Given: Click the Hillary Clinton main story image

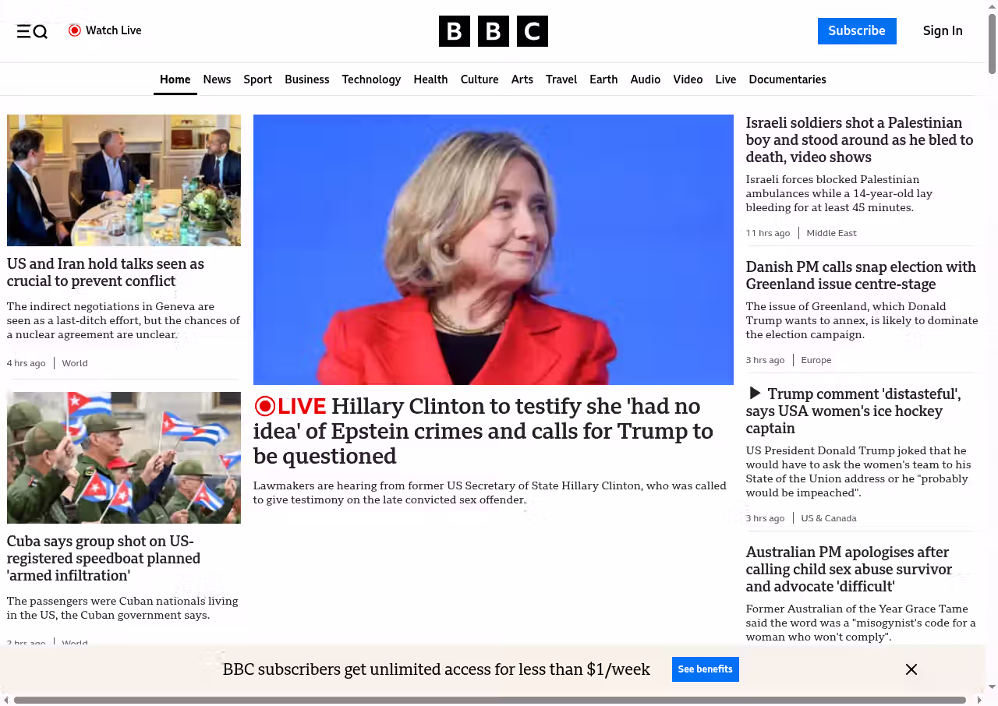Looking at the screenshot, I should 493,249.
